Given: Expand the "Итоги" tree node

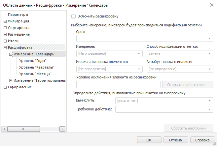Looking at the screenshot, I should (5, 41).
